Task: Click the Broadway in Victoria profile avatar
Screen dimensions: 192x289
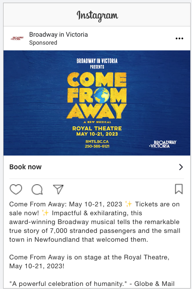Action: pyautogui.click(x=17, y=38)
